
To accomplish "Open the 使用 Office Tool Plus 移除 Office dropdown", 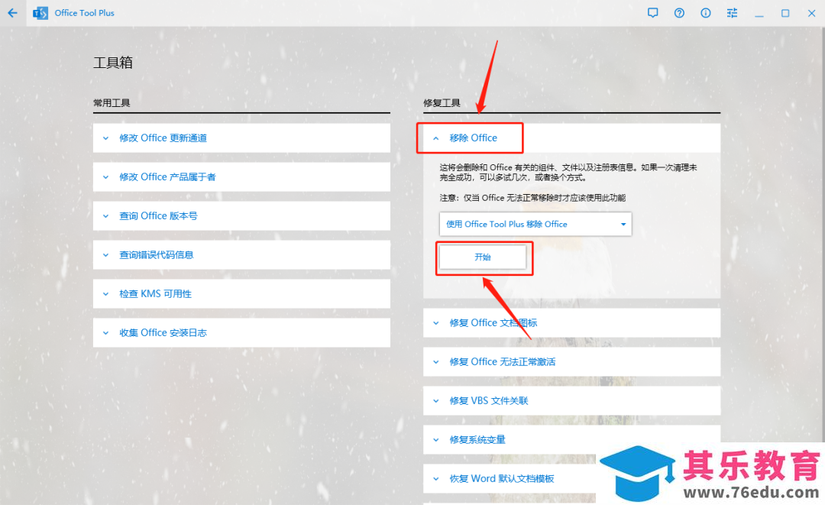I will point(535,224).
